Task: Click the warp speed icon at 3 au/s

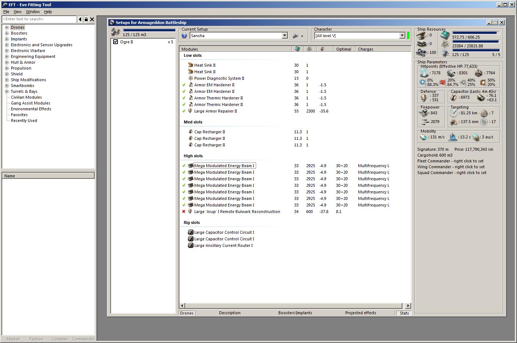Action: (476, 137)
